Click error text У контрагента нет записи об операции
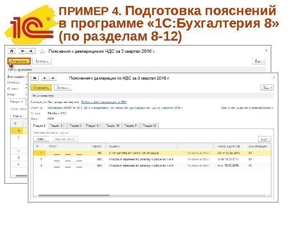This screenshot has height=226, width=301. coord(134,153)
